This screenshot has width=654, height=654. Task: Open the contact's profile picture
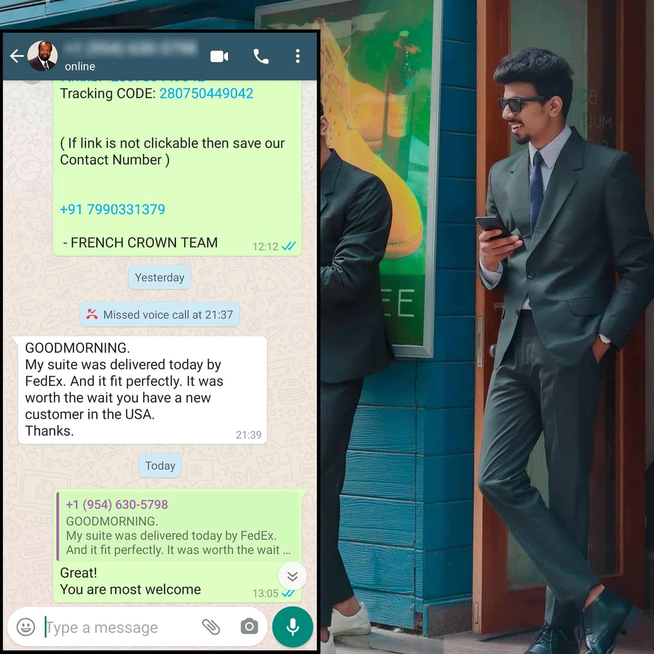pyautogui.click(x=42, y=56)
